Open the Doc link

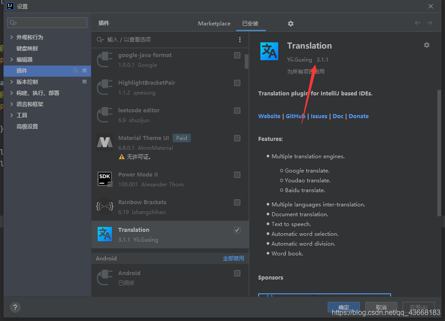tap(338, 116)
